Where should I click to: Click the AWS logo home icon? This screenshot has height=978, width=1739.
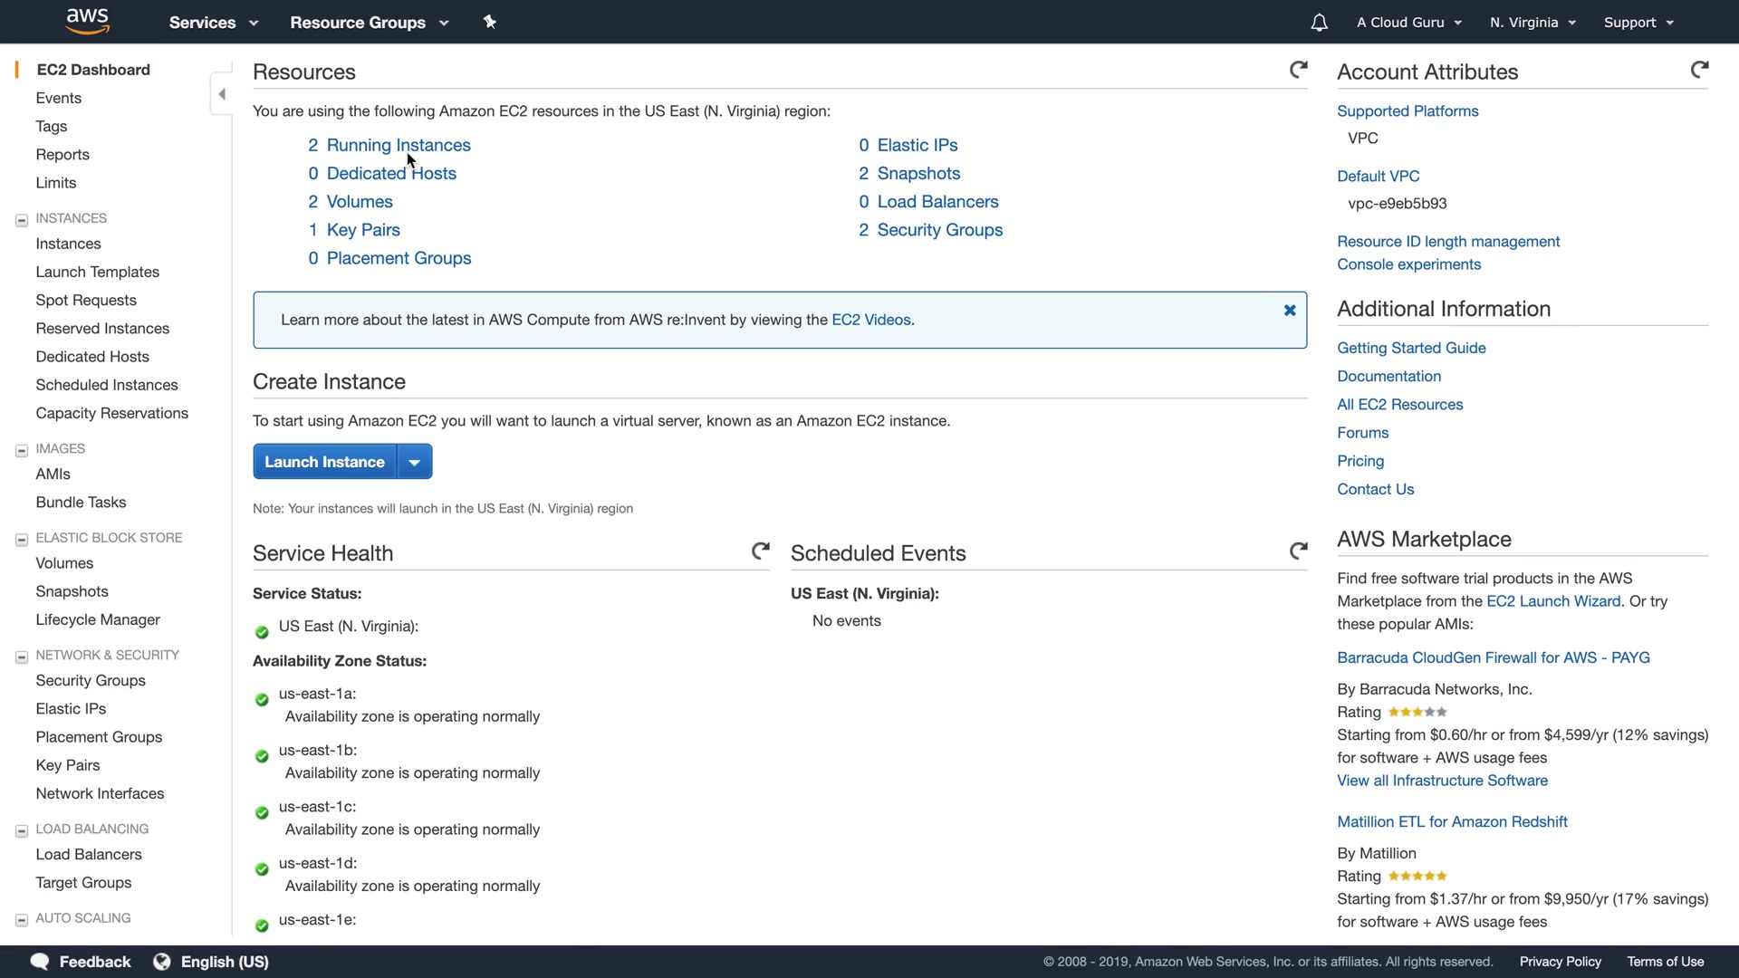click(87, 21)
